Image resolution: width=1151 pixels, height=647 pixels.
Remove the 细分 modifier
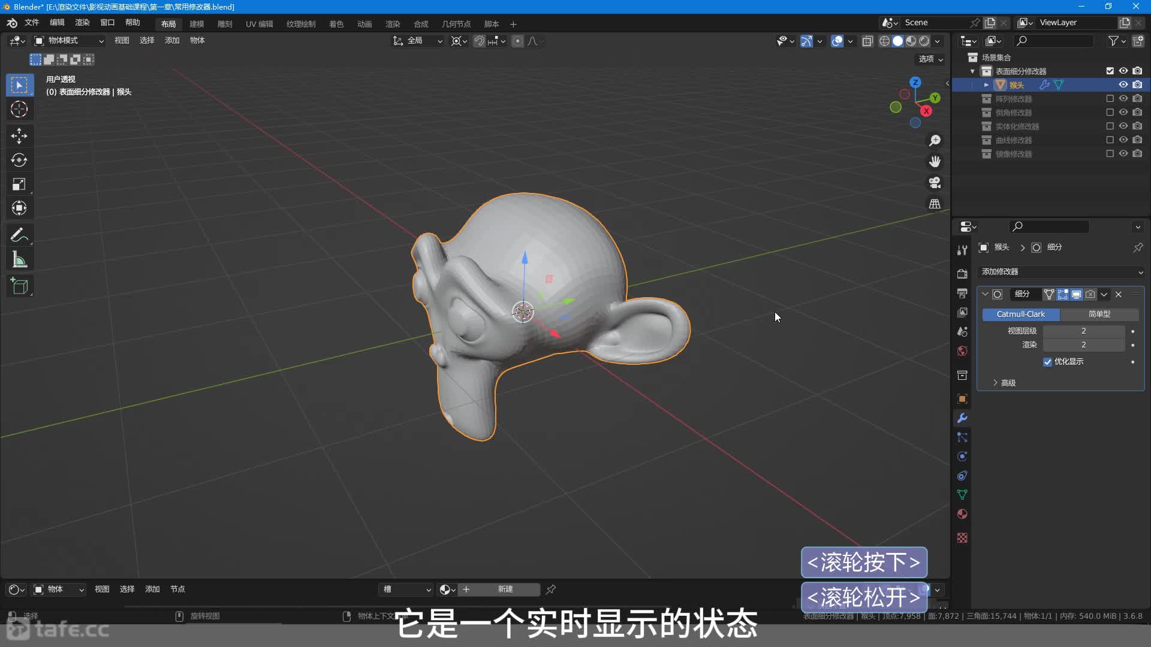pyautogui.click(x=1119, y=294)
